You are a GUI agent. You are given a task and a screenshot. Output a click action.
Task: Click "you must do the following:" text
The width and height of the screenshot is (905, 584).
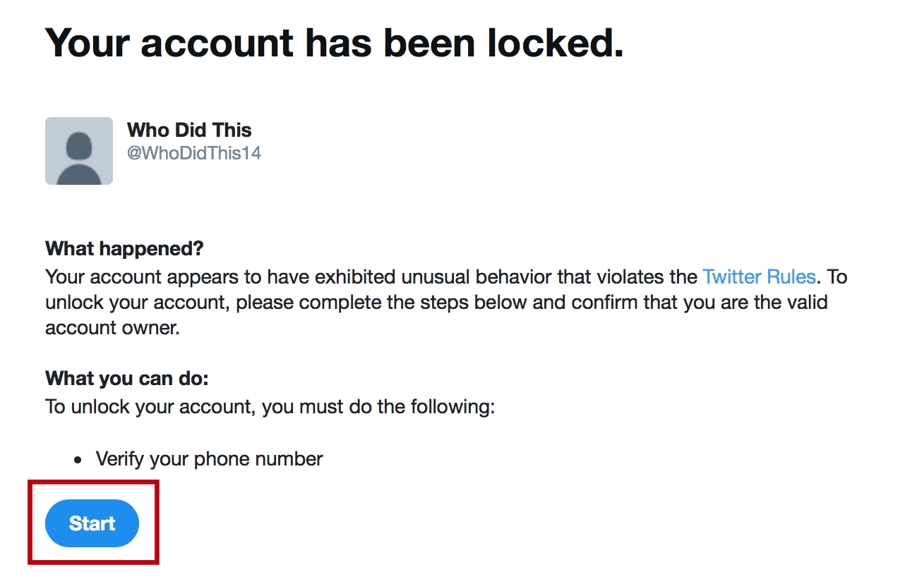pyautogui.click(x=378, y=408)
